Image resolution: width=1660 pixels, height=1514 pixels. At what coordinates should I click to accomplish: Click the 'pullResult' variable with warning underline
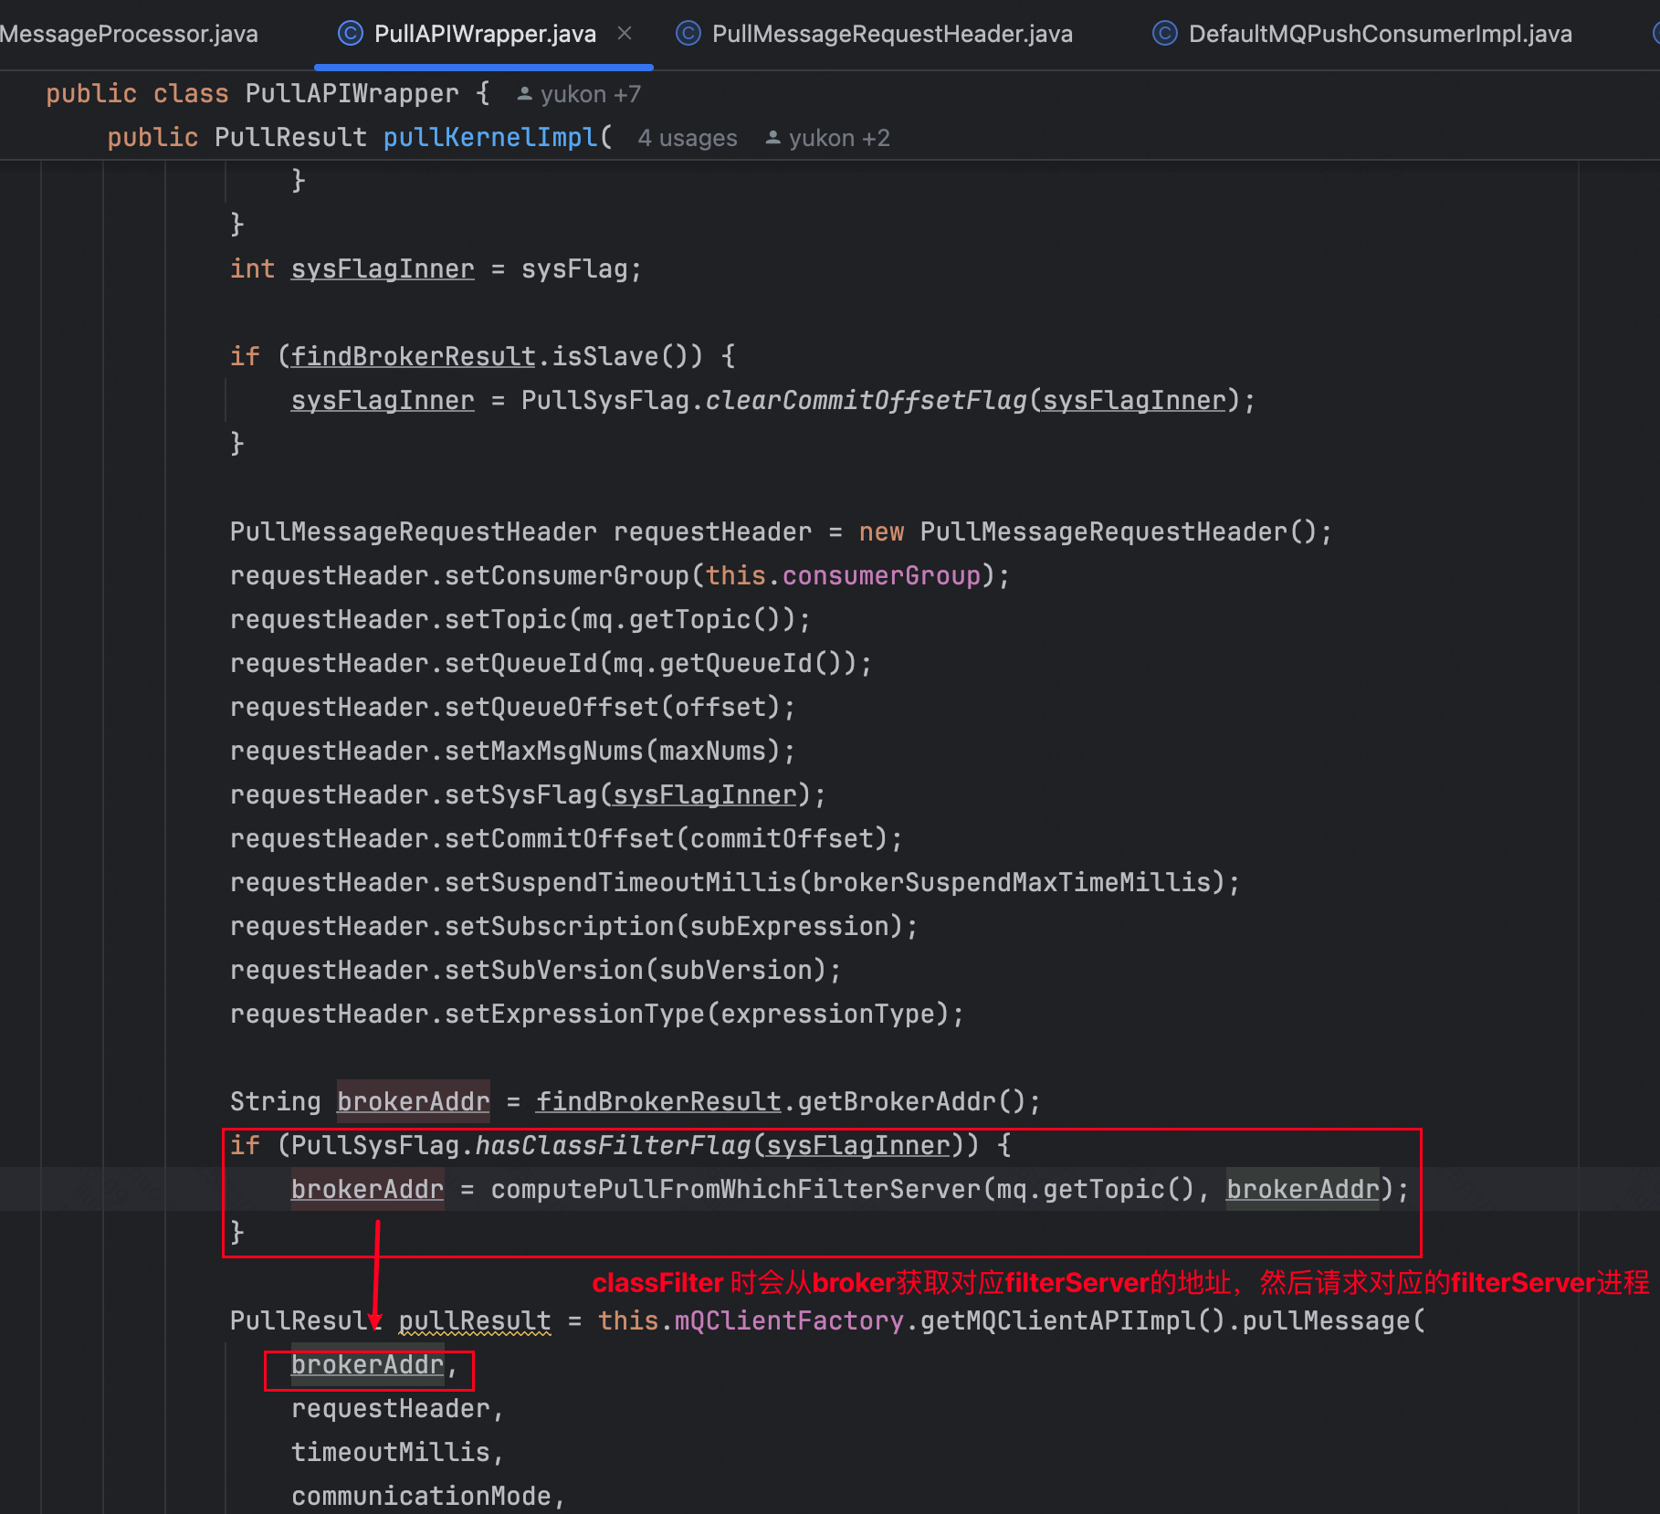475,1320
